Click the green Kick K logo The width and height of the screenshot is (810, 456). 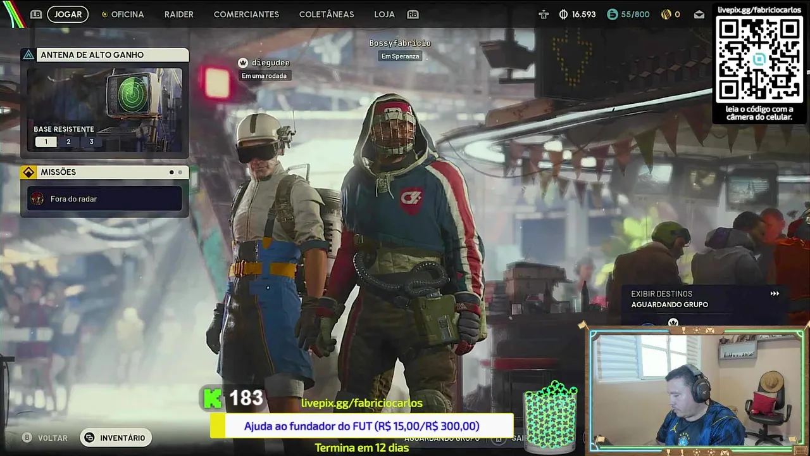[x=213, y=398]
